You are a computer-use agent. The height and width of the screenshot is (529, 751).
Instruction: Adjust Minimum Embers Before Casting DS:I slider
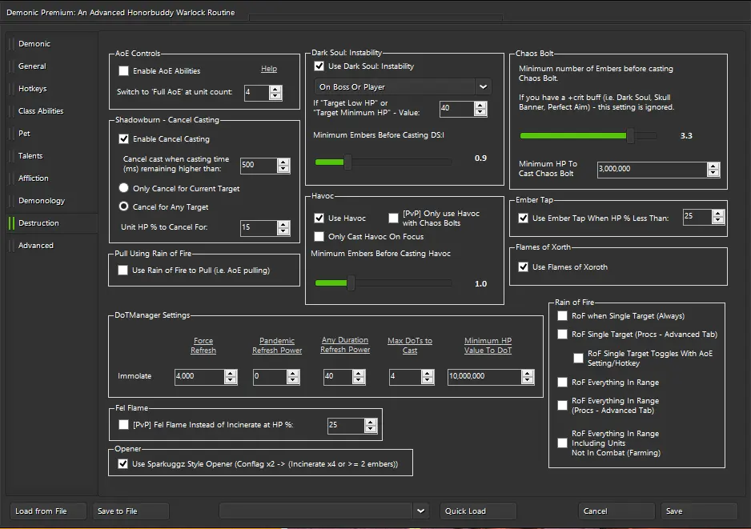click(x=347, y=162)
